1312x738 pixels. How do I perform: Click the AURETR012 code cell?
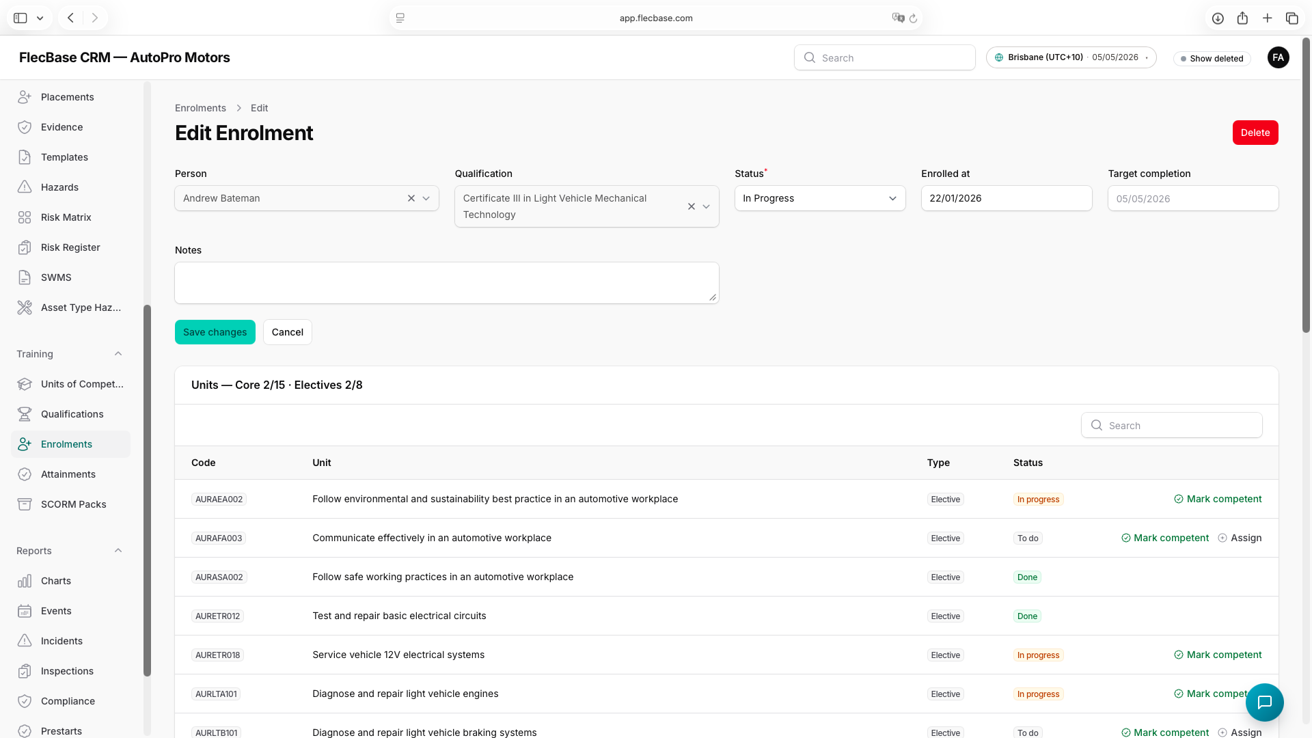point(218,616)
